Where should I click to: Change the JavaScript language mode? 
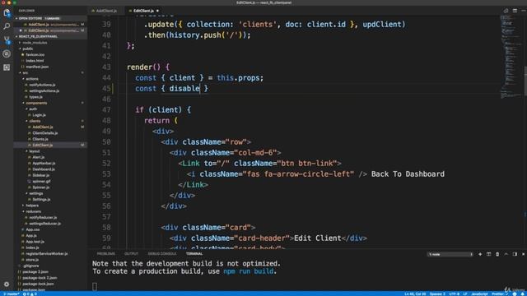pyautogui.click(x=479, y=294)
